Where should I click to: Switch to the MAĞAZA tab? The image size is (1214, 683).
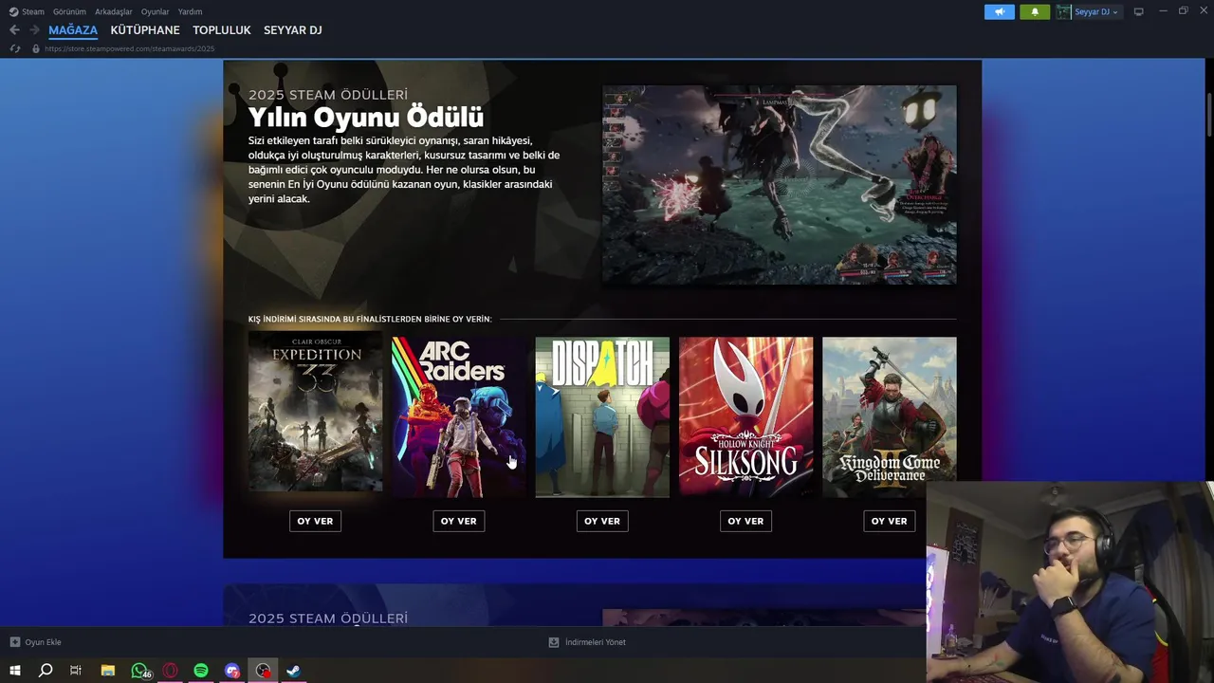(73, 30)
